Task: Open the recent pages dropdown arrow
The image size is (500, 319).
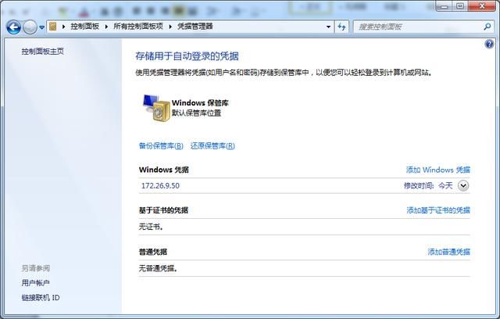Action: (41, 27)
